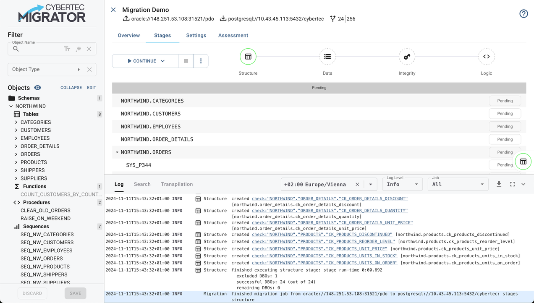Click COLLAPSE in Objects panel

point(71,88)
